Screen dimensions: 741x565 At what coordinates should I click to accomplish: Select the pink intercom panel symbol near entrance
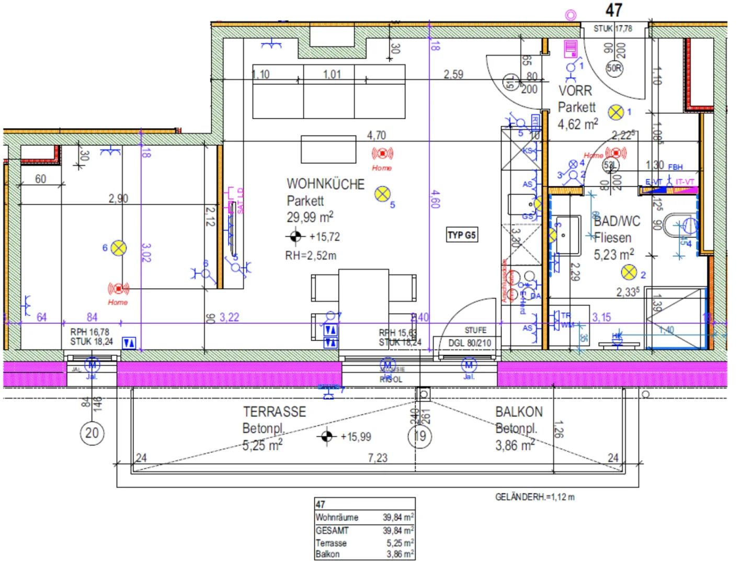[571, 49]
